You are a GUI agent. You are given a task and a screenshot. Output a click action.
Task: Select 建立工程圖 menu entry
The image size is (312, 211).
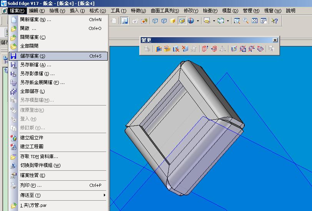(x=58, y=147)
